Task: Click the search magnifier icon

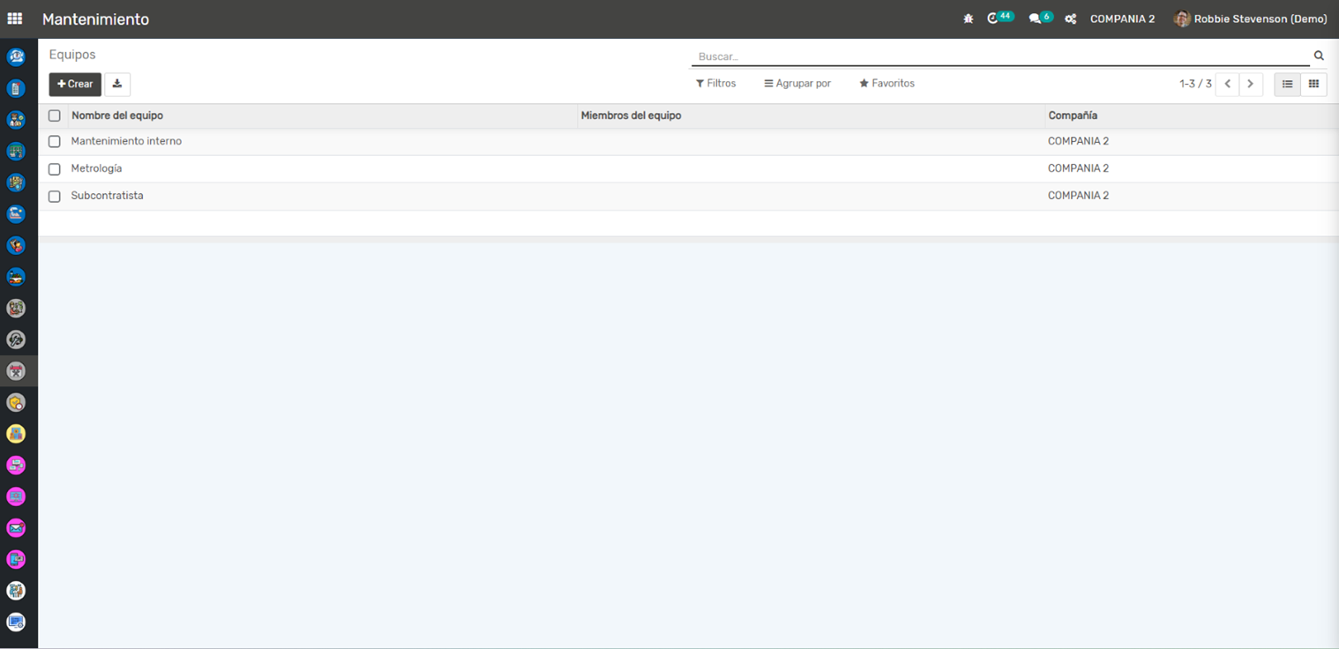Action: (x=1319, y=56)
